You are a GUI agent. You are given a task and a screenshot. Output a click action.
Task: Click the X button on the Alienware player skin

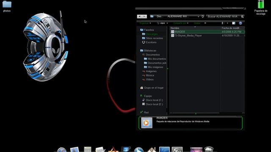[x=46, y=22]
